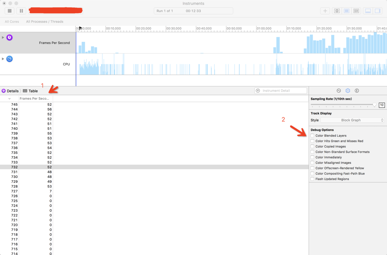This screenshot has height=255, width=387.
Task: Enable Color Blended Layers
Action: pyautogui.click(x=312, y=136)
